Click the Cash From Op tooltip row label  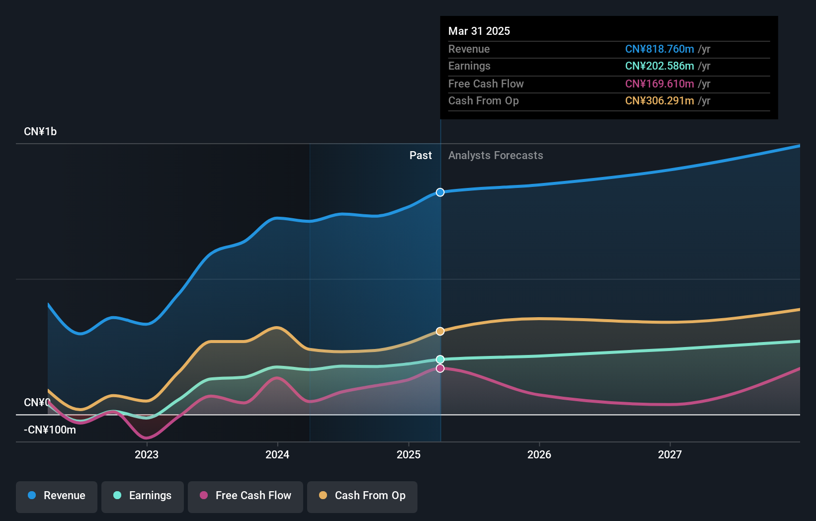click(x=484, y=101)
